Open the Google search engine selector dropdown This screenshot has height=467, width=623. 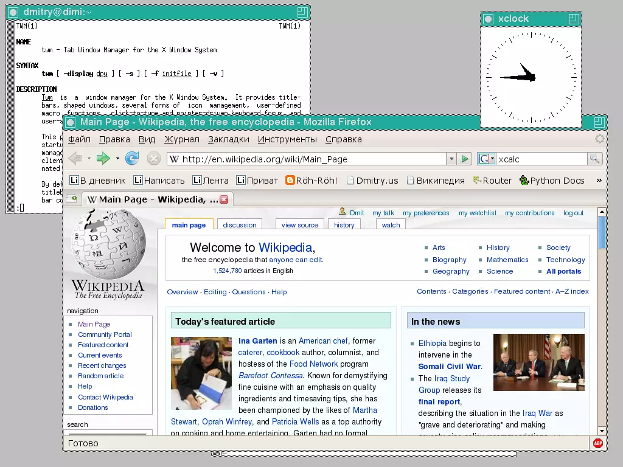(487, 159)
